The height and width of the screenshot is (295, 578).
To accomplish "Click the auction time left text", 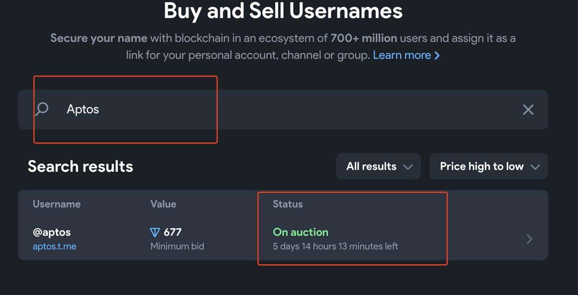I will click(x=335, y=246).
